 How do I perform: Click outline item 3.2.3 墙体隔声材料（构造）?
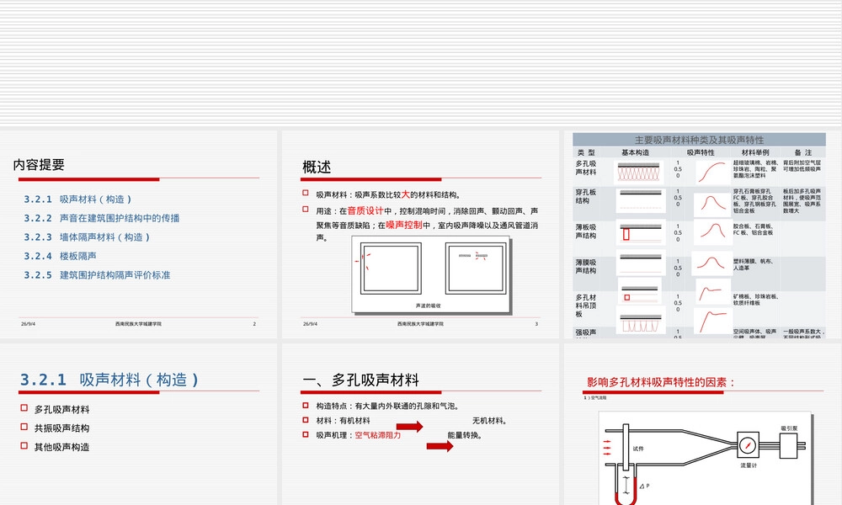pos(87,237)
